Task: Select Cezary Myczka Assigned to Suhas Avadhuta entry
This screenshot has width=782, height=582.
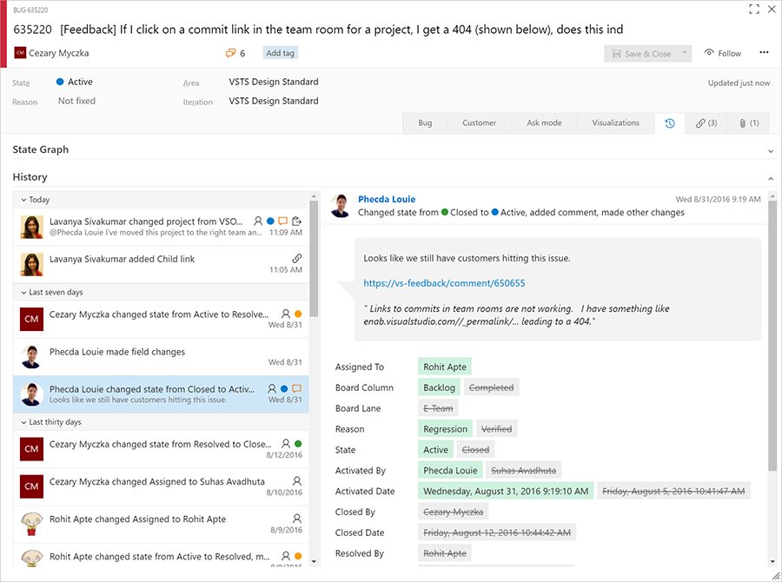Action: tap(161, 486)
